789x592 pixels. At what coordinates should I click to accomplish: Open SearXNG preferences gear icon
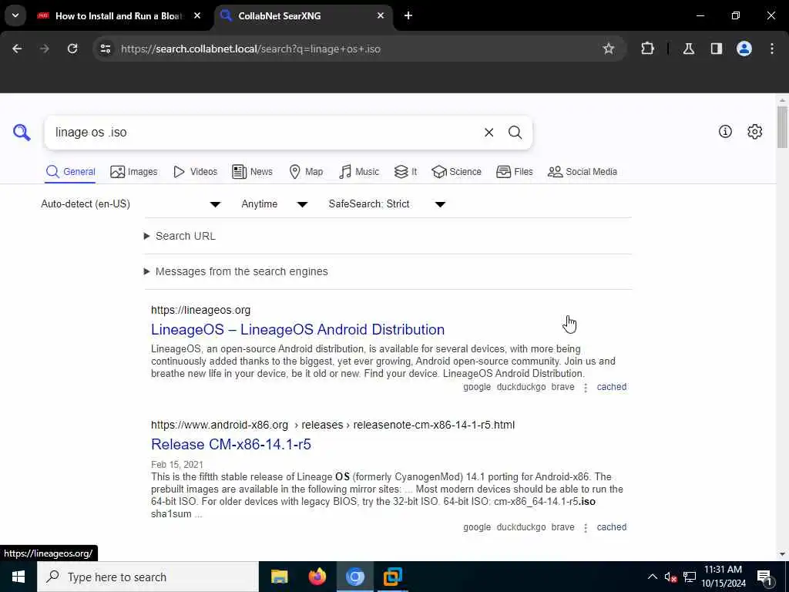coord(754,131)
